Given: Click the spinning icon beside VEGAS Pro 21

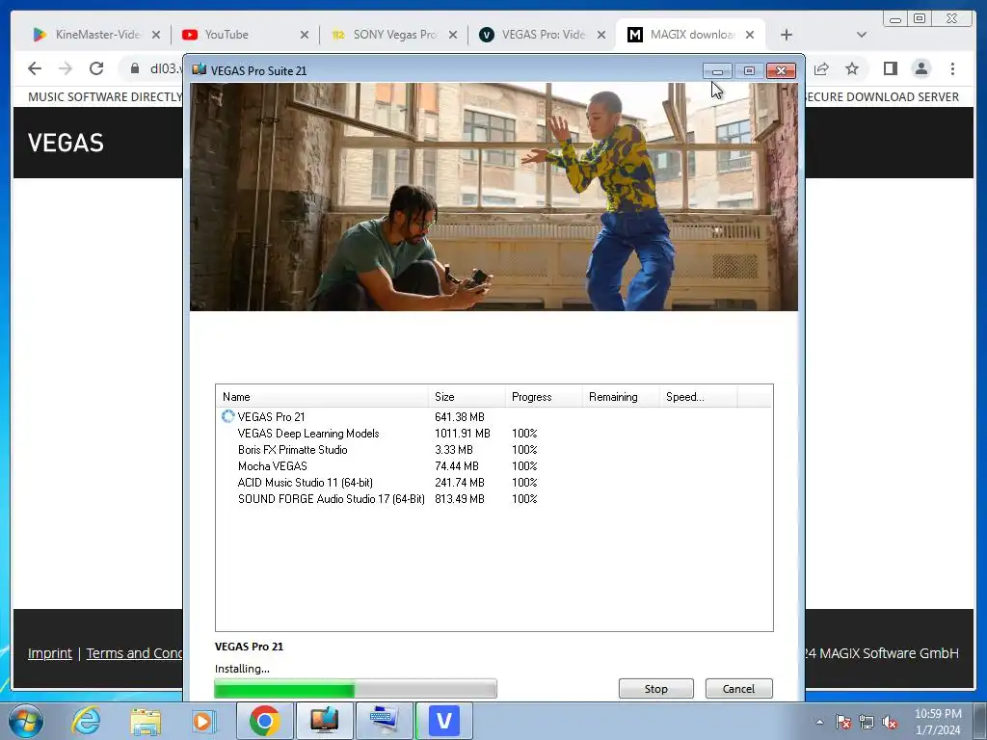Looking at the screenshot, I should (x=227, y=416).
